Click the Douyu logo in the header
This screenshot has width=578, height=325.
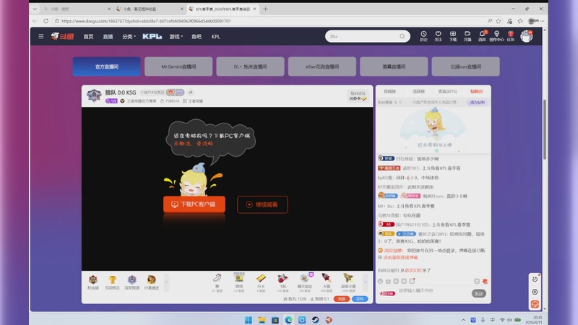[x=63, y=36]
